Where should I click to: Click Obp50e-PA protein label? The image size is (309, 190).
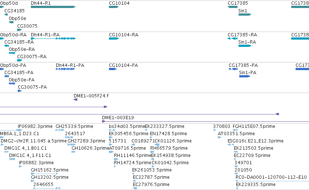coord(22,80)
